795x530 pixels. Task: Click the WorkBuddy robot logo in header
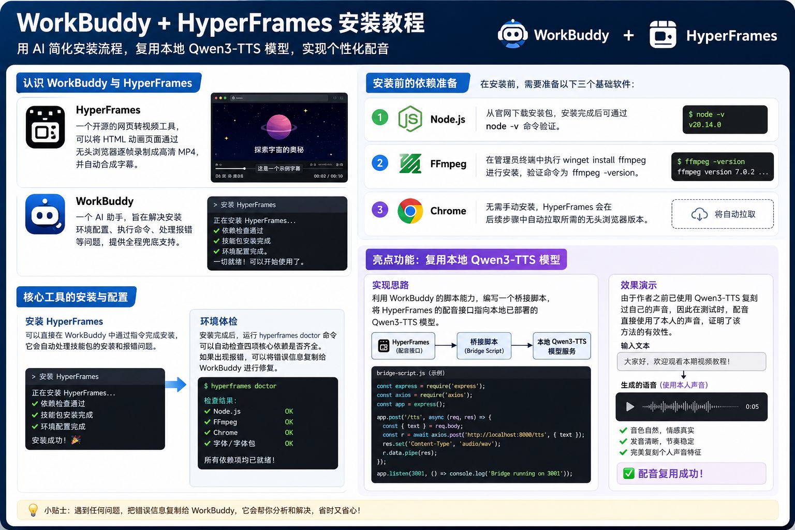pyautogui.click(x=512, y=35)
